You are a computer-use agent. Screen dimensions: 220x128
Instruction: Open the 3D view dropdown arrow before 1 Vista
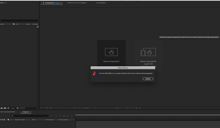pos(112,108)
